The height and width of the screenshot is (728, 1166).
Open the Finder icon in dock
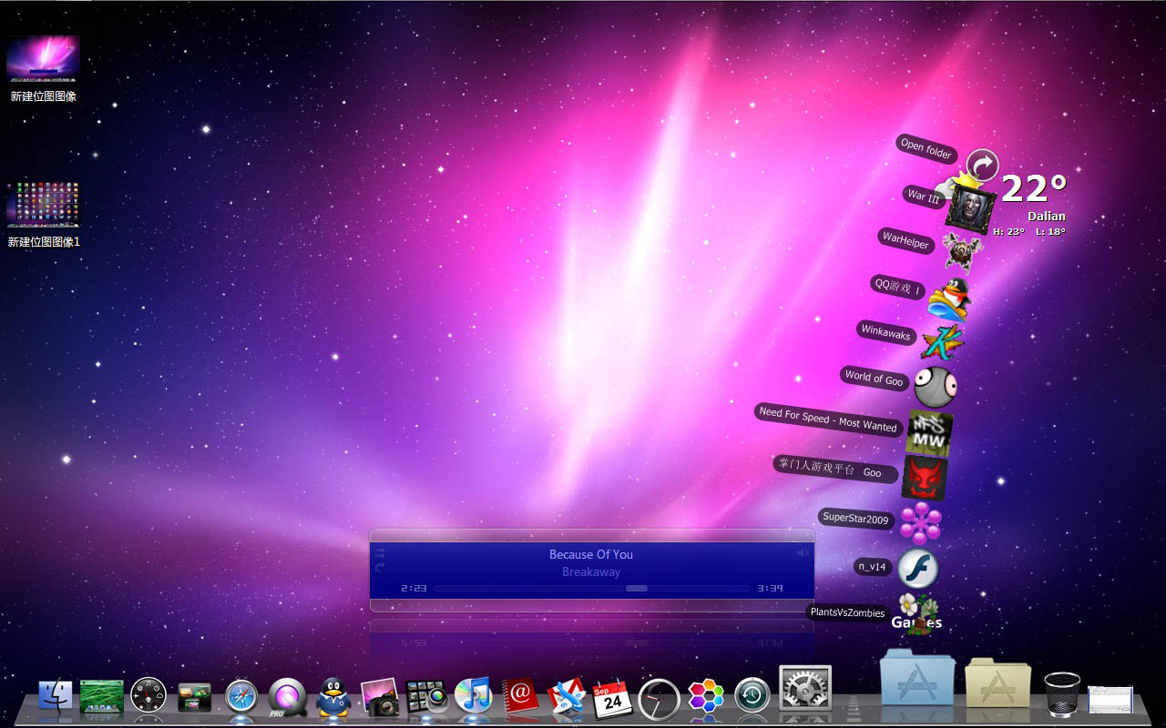(56, 696)
